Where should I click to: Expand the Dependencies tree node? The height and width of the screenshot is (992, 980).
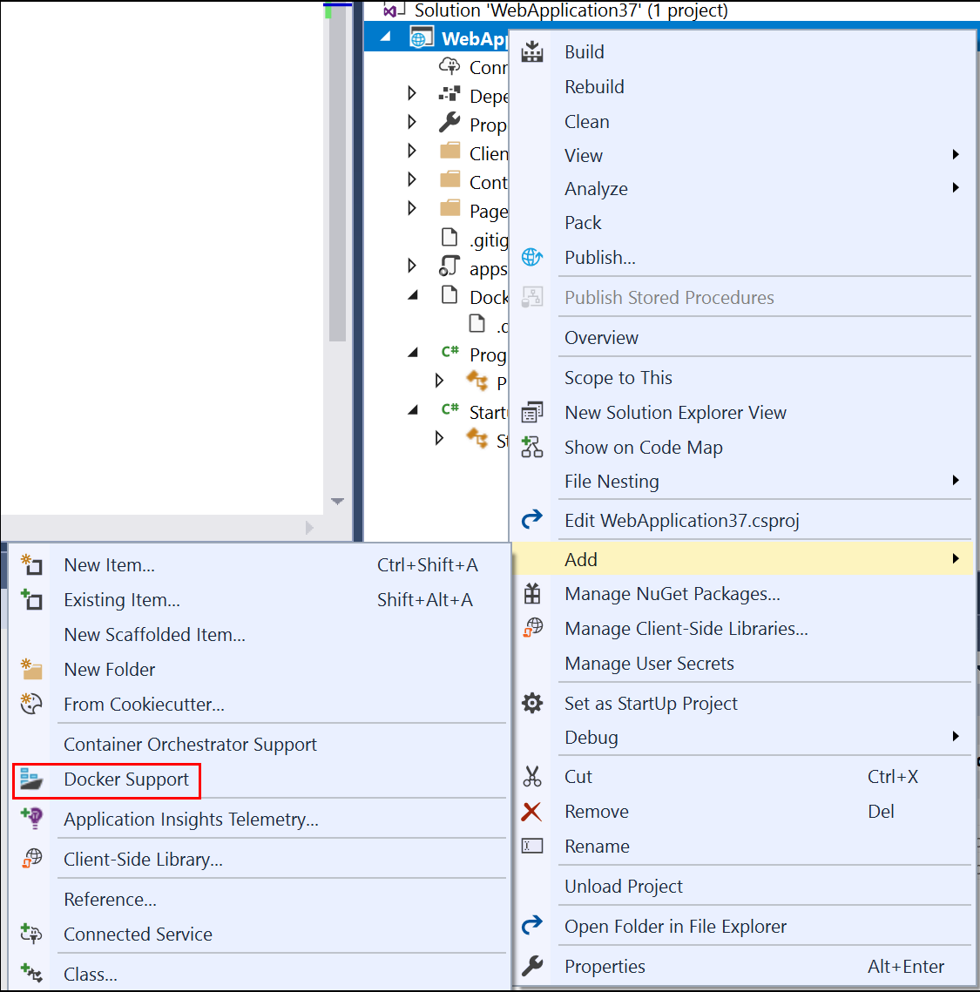[412, 93]
